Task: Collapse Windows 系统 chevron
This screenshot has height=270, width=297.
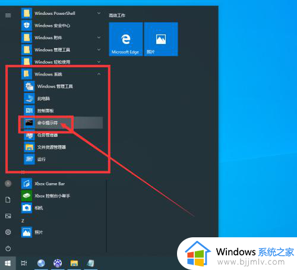Action: (x=99, y=74)
